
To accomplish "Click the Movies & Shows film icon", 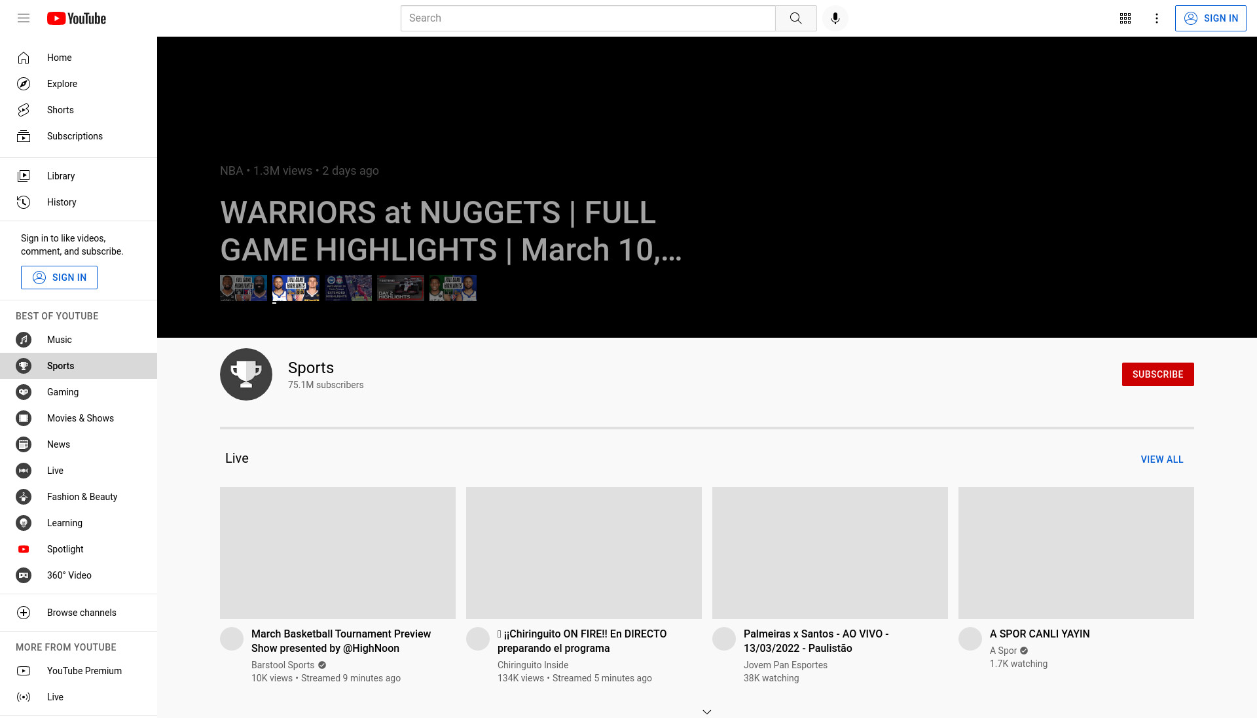I will tap(24, 418).
